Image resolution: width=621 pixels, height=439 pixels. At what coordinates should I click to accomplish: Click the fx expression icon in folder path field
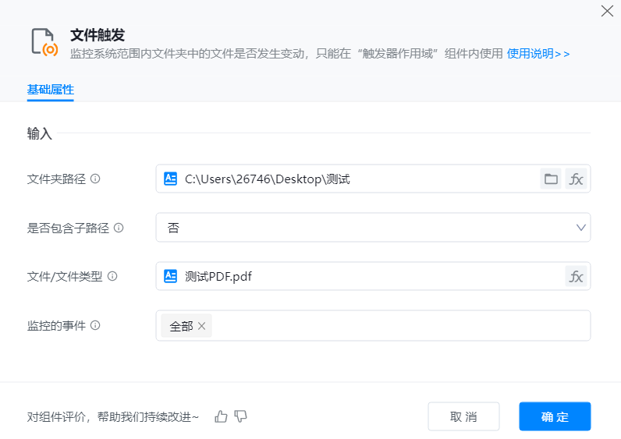point(576,179)
